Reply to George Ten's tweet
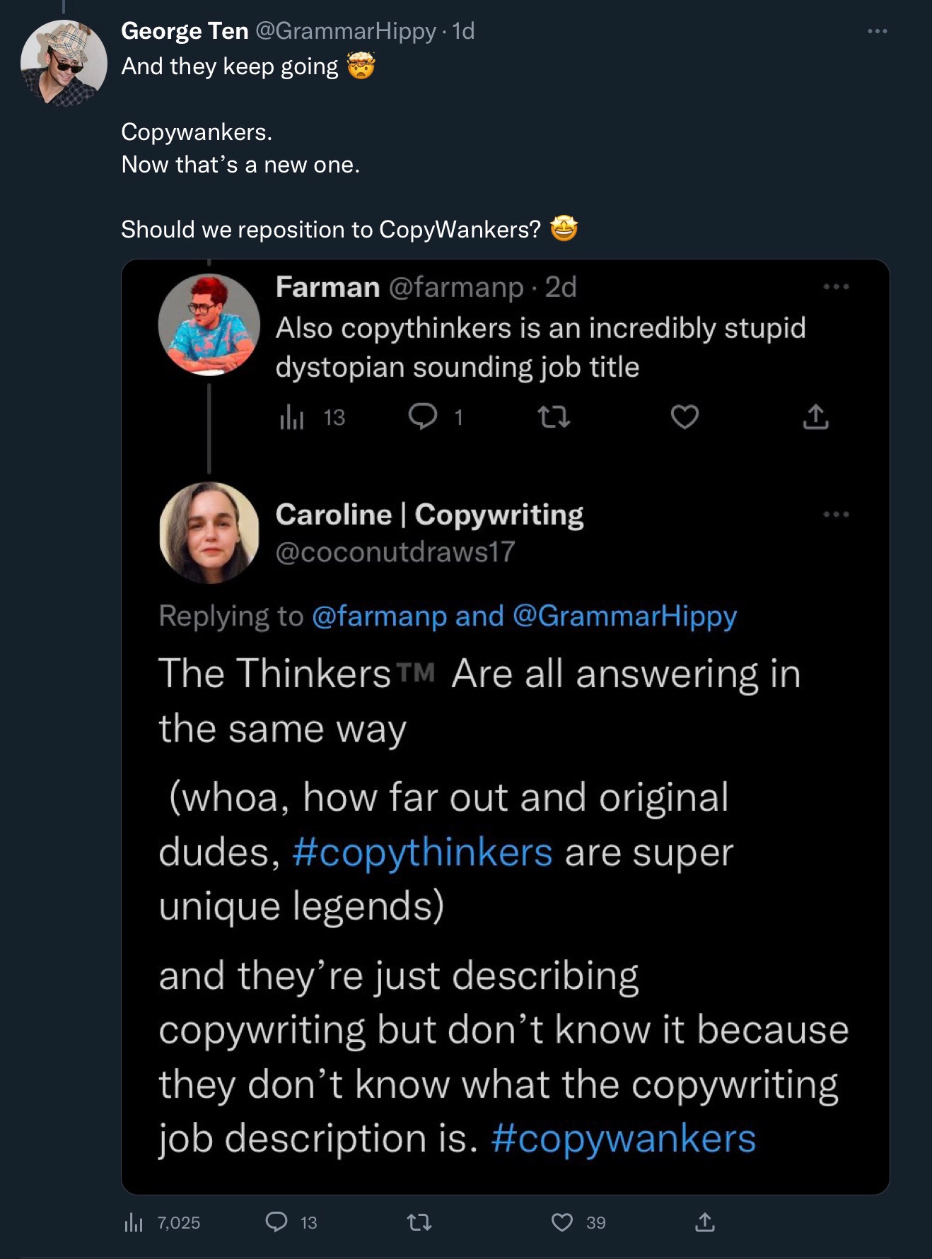 276,1222
